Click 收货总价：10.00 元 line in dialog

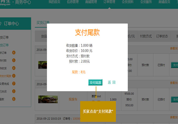point(79,51)
